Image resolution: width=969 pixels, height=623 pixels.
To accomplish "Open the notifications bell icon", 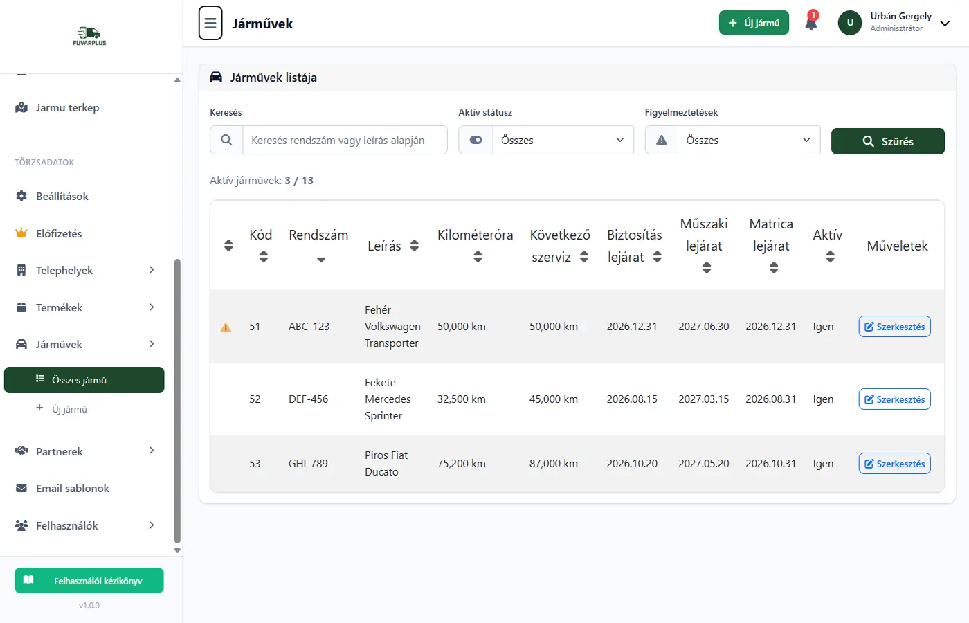I will pos(811,23).
